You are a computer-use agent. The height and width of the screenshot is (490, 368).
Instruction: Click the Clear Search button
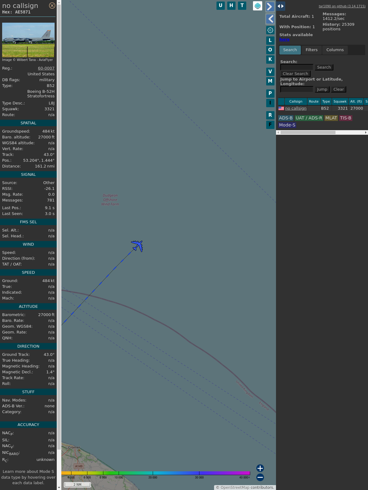pyautogui.click(x=295, y=74)
